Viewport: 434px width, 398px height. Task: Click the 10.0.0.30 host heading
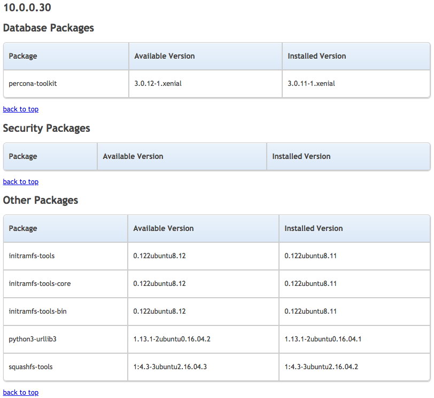pos(27,7)
